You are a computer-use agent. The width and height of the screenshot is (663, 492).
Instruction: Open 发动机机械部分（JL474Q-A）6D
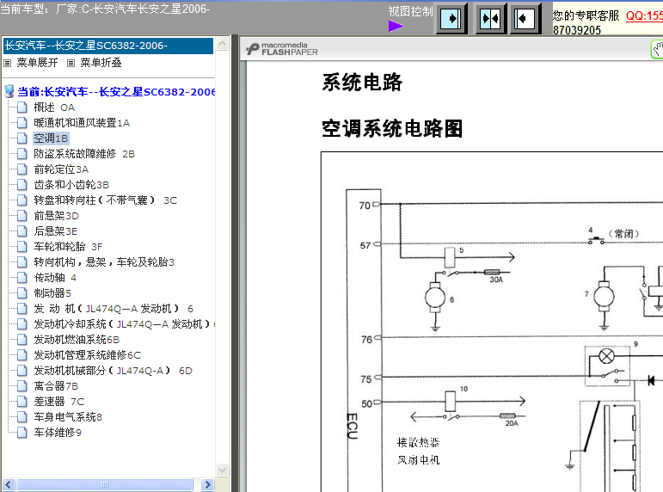click(x=113, y=371)
